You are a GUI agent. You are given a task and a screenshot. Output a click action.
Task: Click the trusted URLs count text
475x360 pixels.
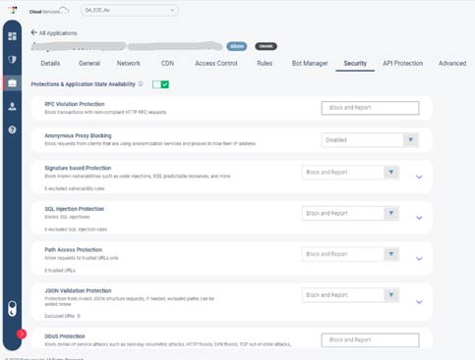pyautogui.click(x=60, y=270)
